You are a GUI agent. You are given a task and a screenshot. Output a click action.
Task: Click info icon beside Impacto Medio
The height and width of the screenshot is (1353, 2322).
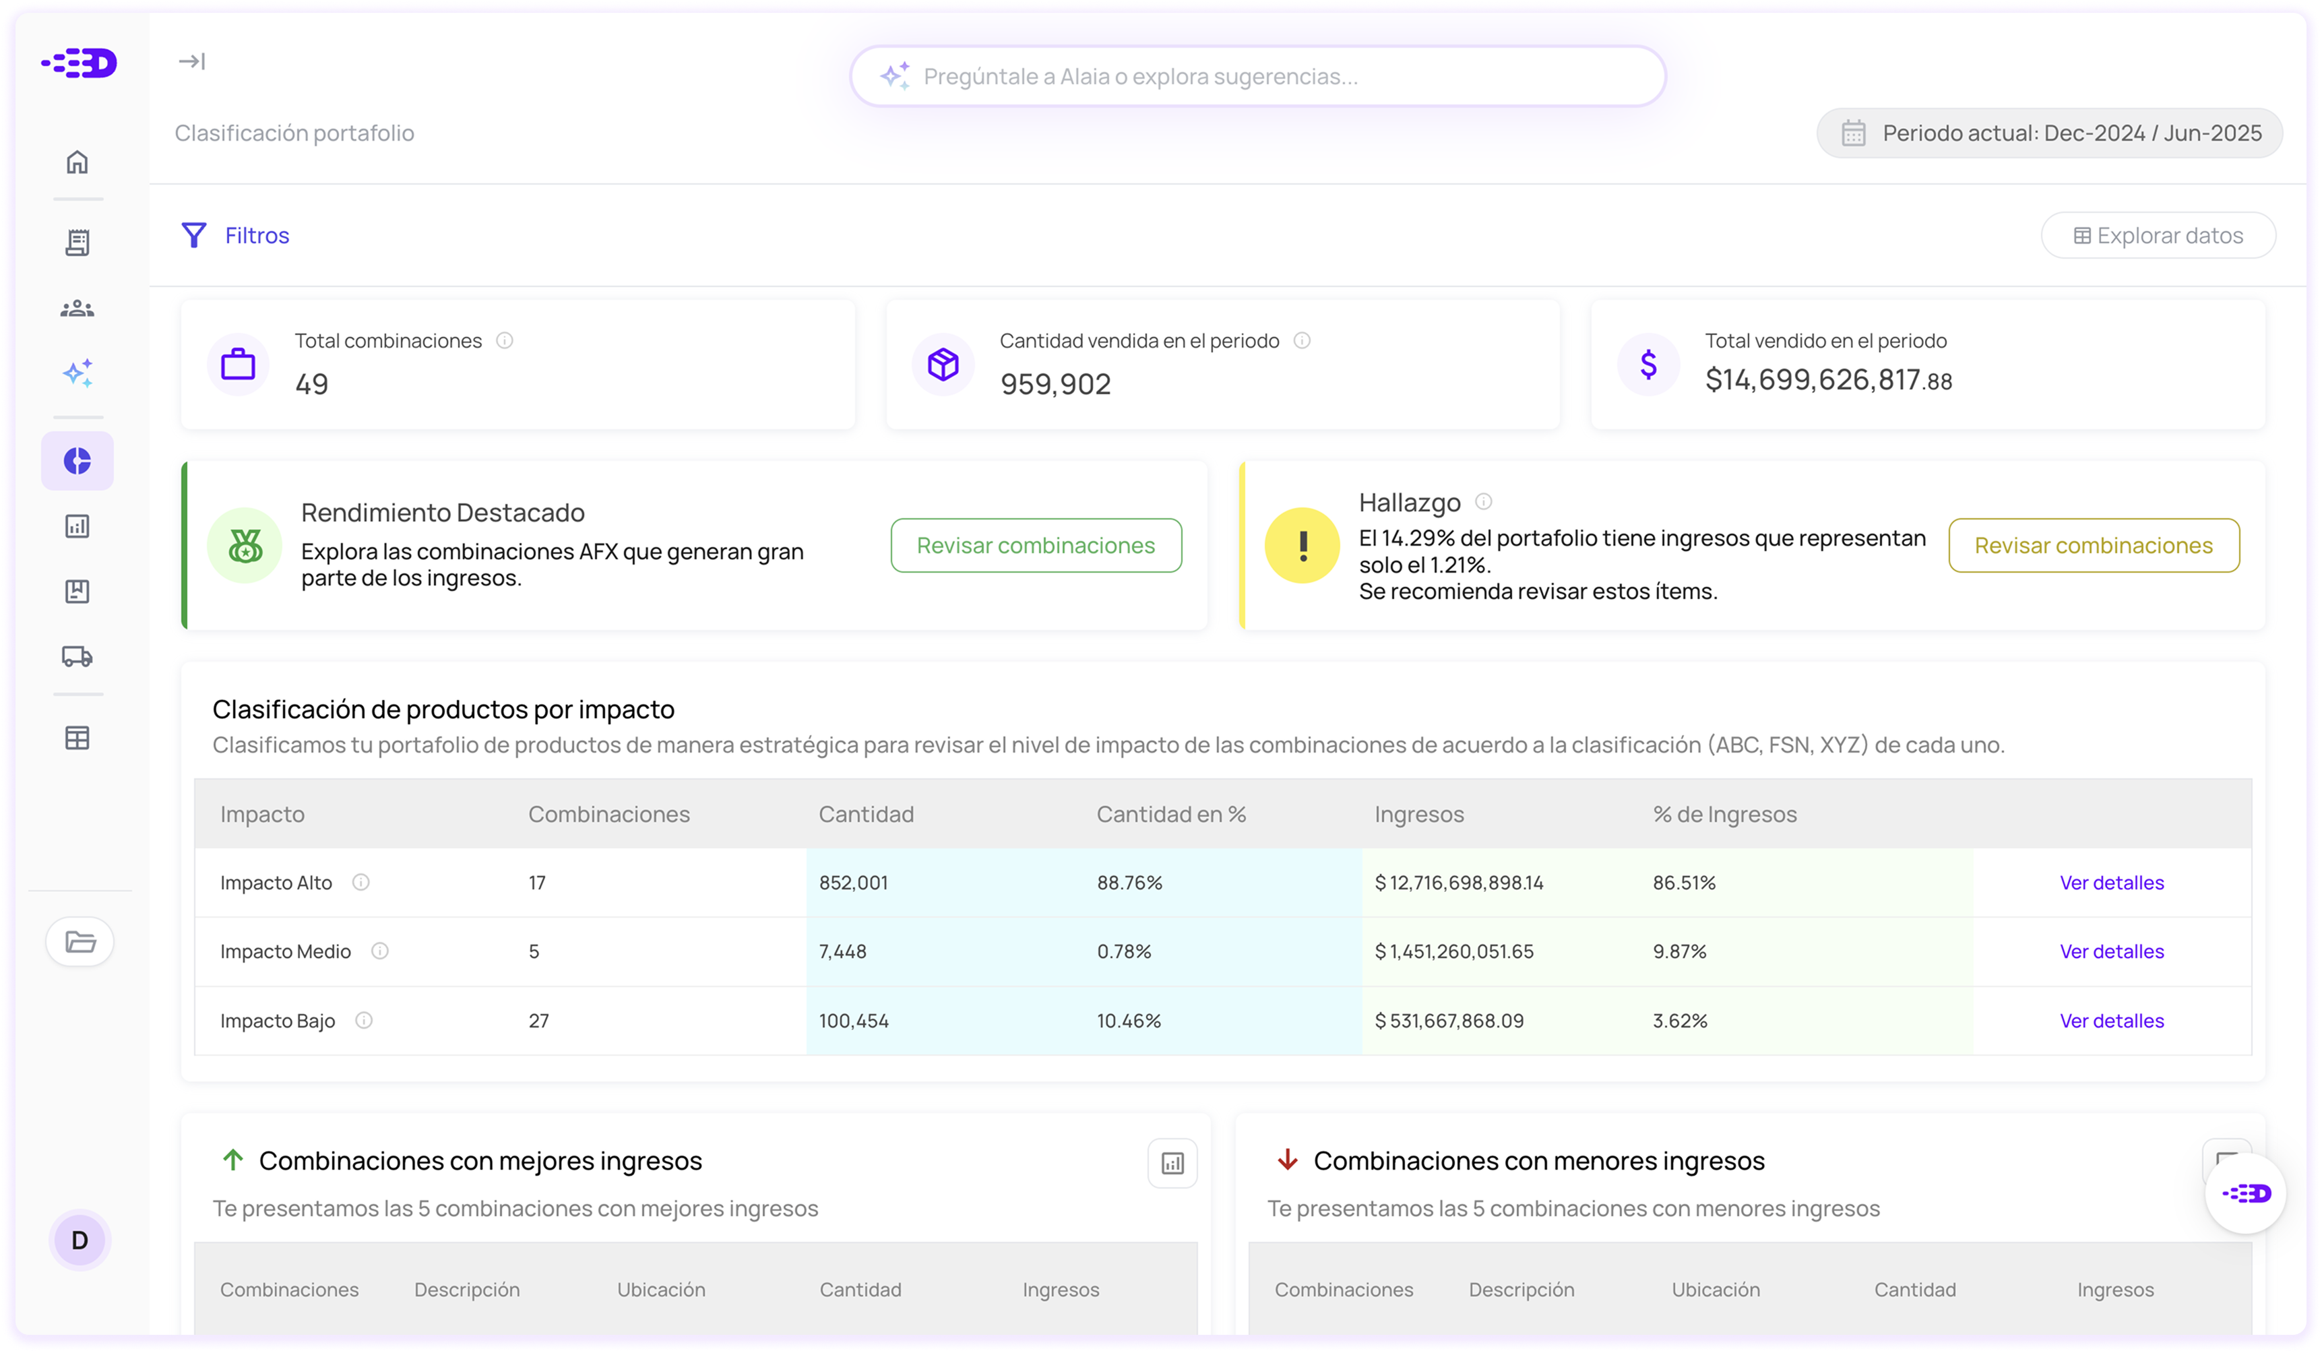pos(379,951)
